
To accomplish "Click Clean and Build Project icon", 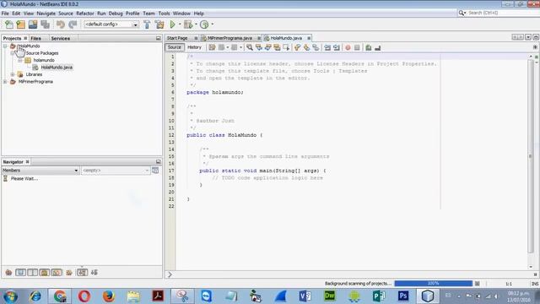I will pyautogui.click(x=159, y=24).
